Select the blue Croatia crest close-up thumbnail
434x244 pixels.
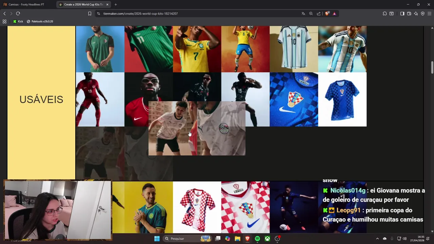[x=294, y=99]
